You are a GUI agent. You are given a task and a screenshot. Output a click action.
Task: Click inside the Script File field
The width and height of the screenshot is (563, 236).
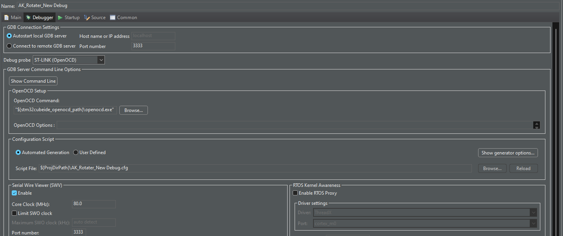click(x=254, y=168)
